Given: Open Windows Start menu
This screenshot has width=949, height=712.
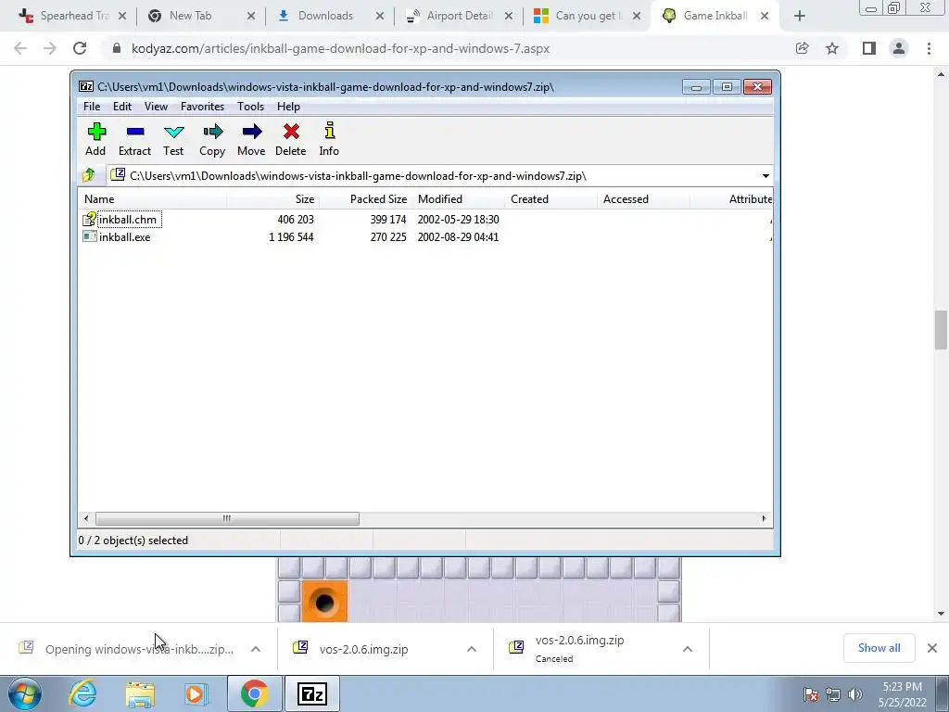Looking at the screenshot, I should (x=25, y=693).
